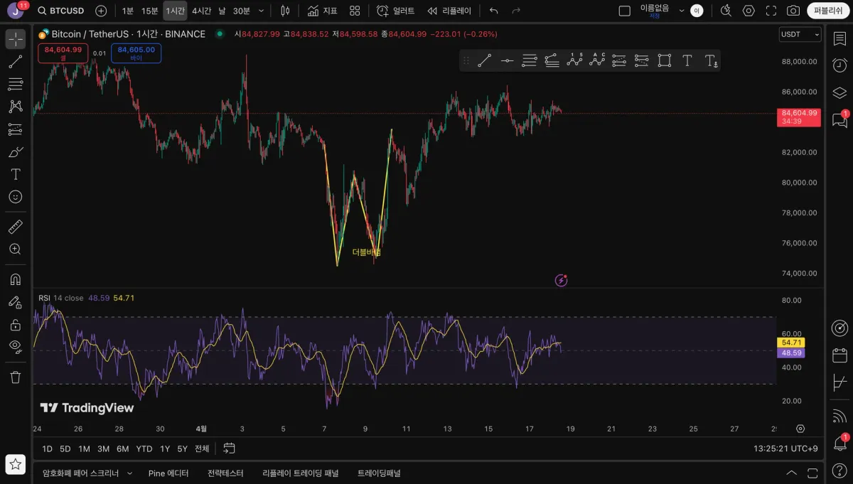Select the Text tool in left toolbar
This screenshot has width=853, height=484.
click(15, 174)
